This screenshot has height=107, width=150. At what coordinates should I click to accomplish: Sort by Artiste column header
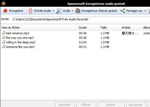coord(131,28)
